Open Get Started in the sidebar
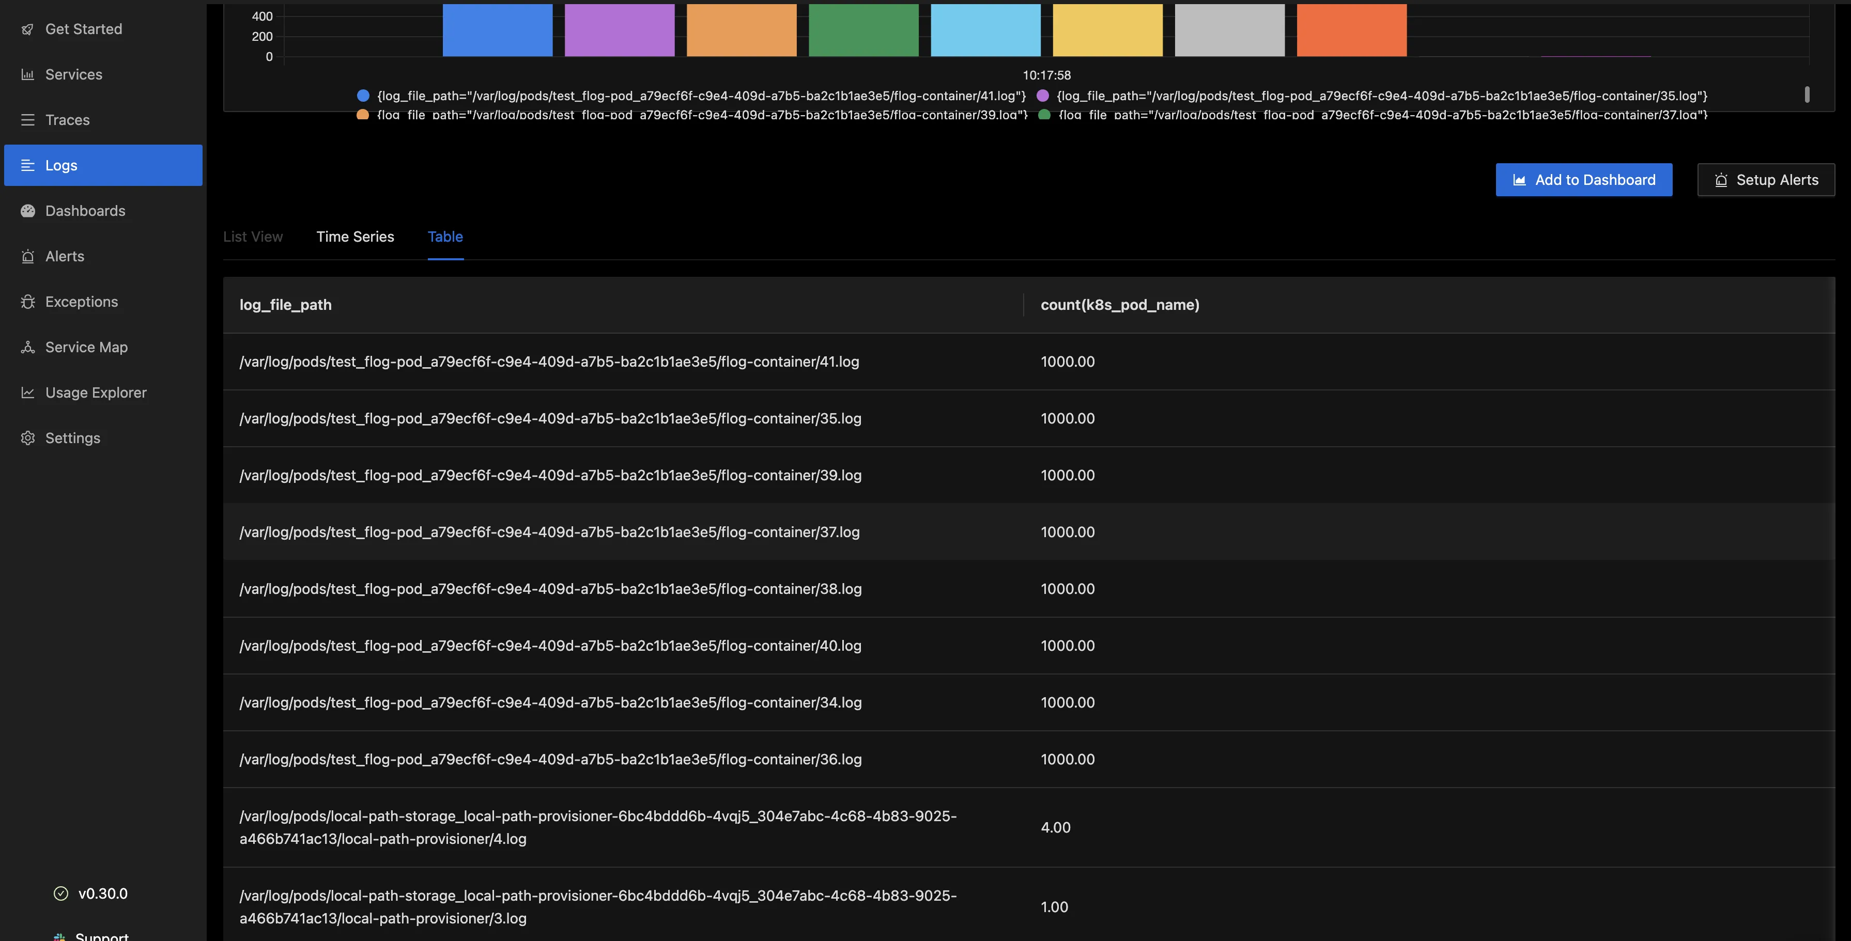The height and width of the screenshot is (941, 1851). (x=103, y=29)
